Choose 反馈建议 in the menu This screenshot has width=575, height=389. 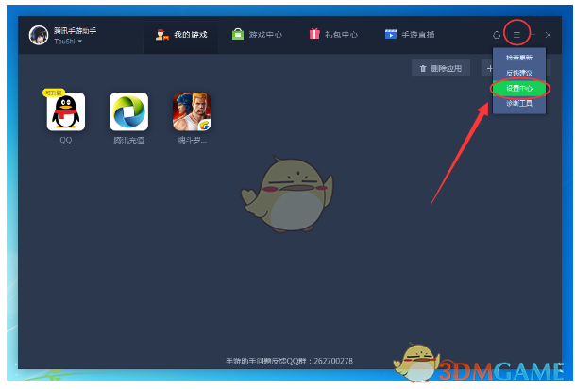[x=518, y=73]
